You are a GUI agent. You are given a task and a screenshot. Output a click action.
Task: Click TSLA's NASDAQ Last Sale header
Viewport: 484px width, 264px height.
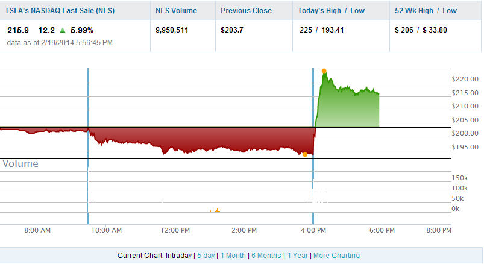click(60, 11)
